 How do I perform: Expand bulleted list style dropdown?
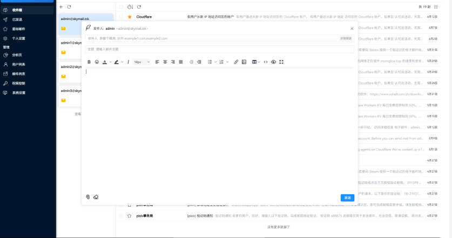click(x=215, y=62)
